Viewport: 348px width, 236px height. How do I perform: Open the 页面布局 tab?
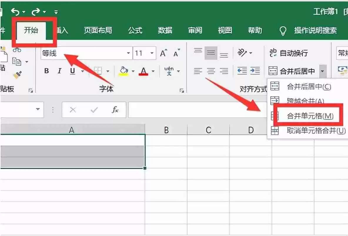tap(98, 30)
